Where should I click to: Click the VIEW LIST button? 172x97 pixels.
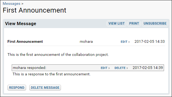(117, 24)
